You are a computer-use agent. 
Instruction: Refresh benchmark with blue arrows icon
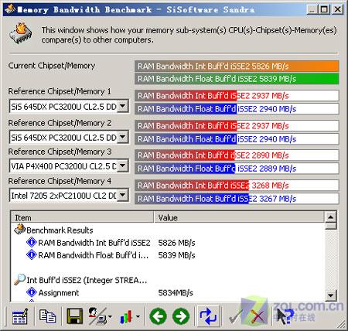coord(208,316)
